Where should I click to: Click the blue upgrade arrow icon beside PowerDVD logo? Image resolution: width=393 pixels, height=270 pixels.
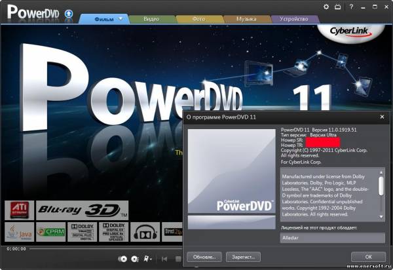tap(69, 14)
